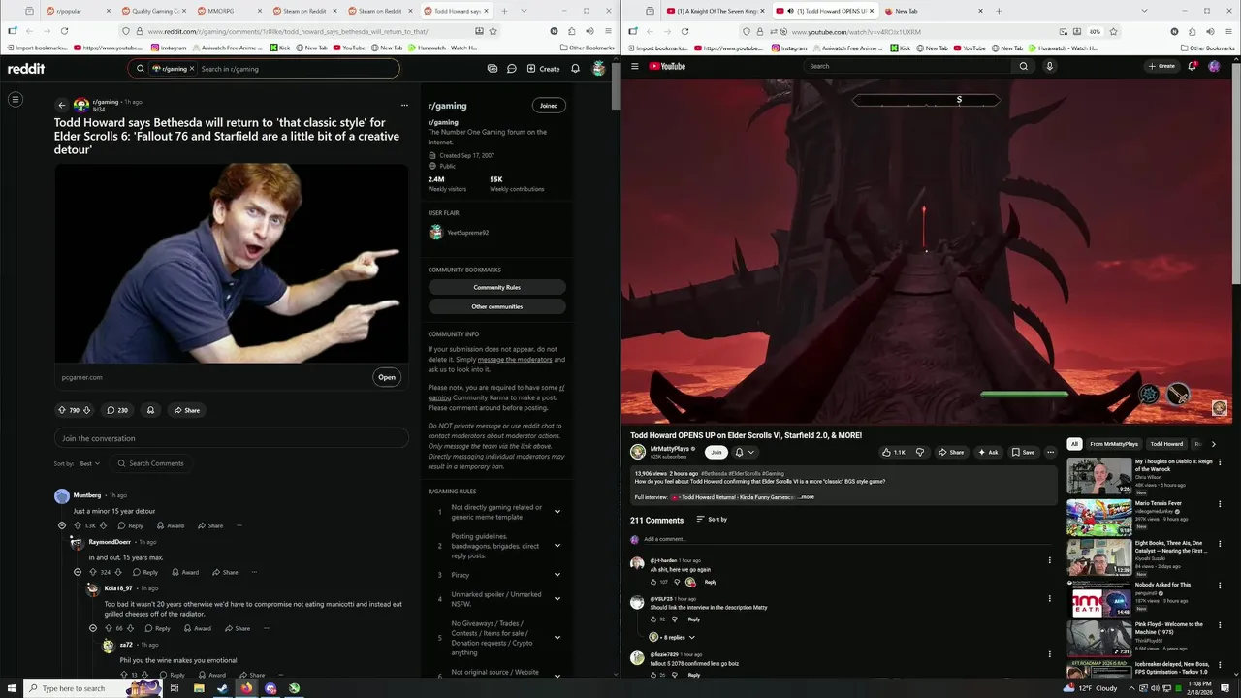Open Reddit notifications bell
The height and width of the screenshot is (698, 1241).
[x=575, y=69]
